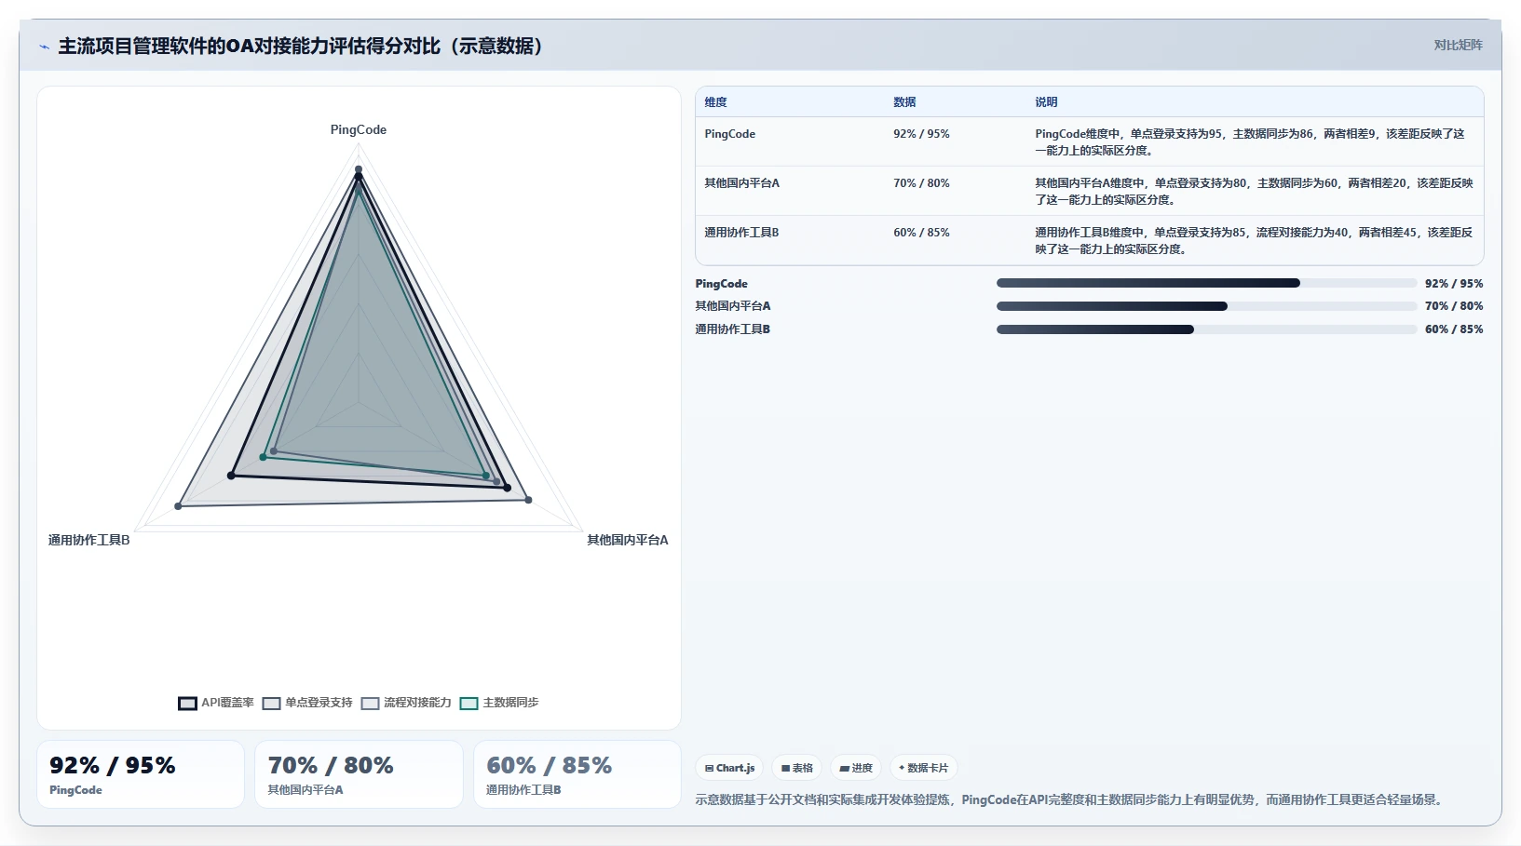Click the 维度 column header
Screen dimensions: 1521x846
coord(715,102)
